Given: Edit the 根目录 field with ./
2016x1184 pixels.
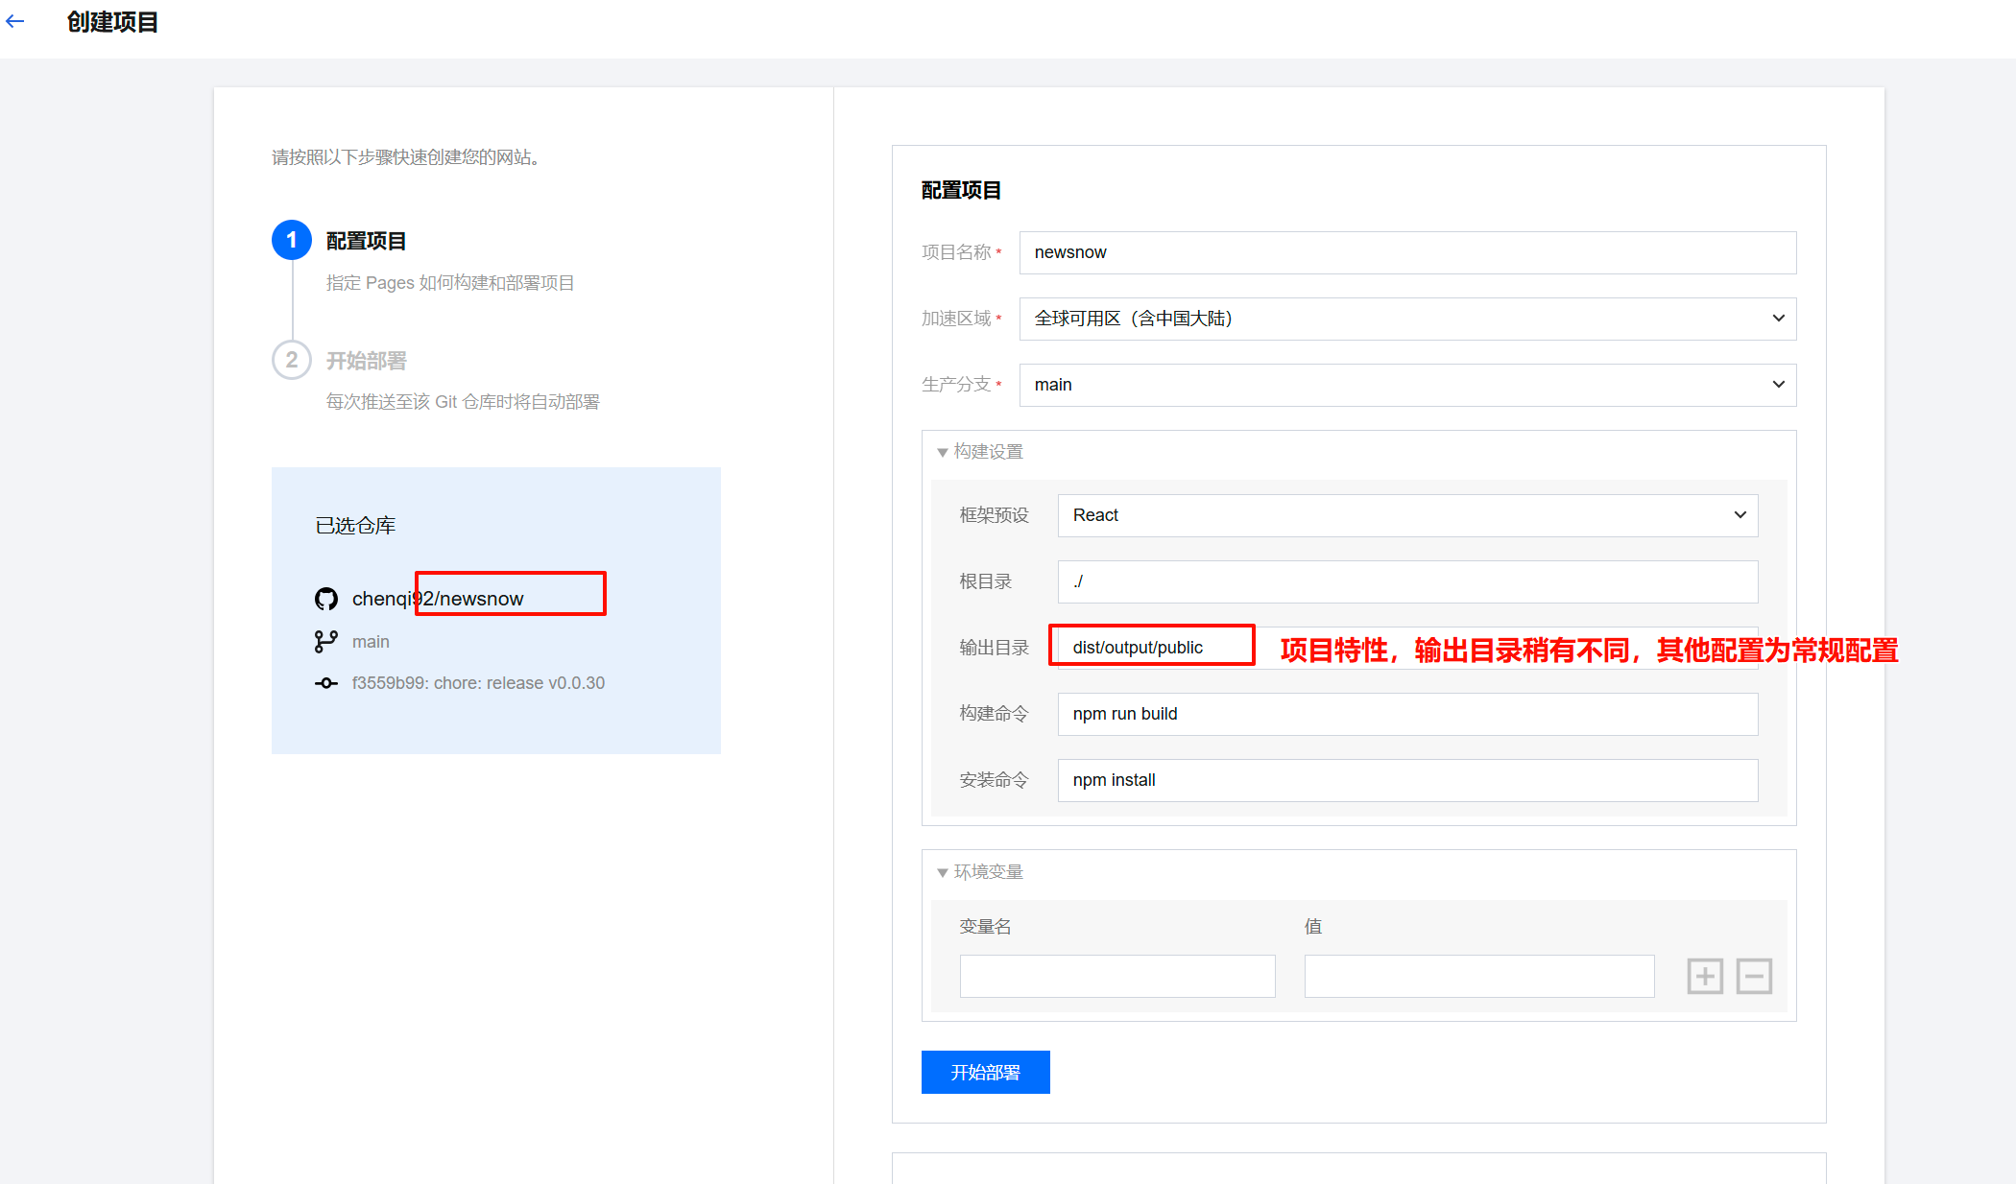Looking at the screenshot, I should pos(1407,581).
